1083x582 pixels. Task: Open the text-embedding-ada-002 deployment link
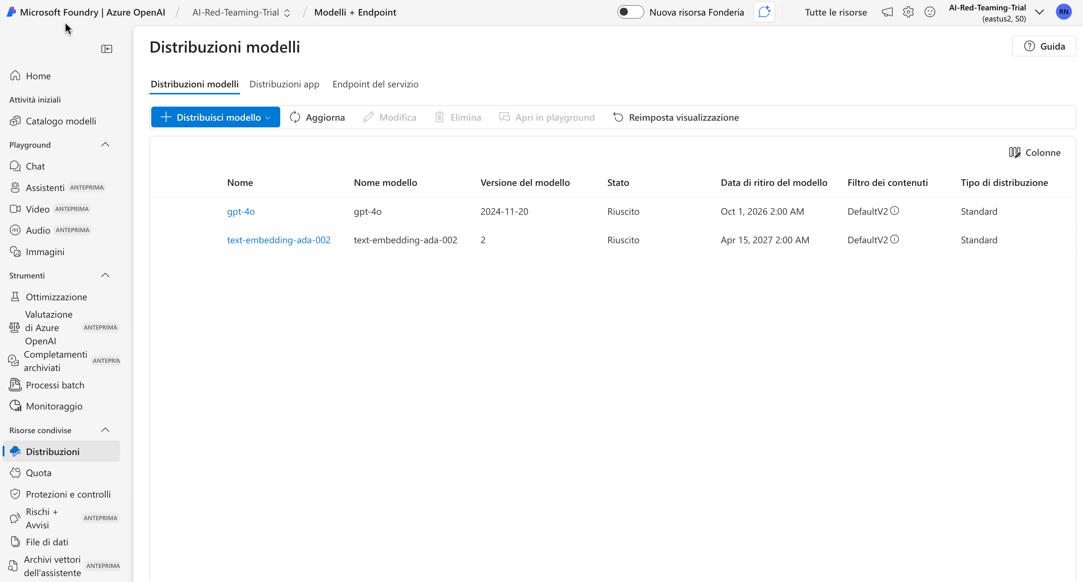point(279,240)
